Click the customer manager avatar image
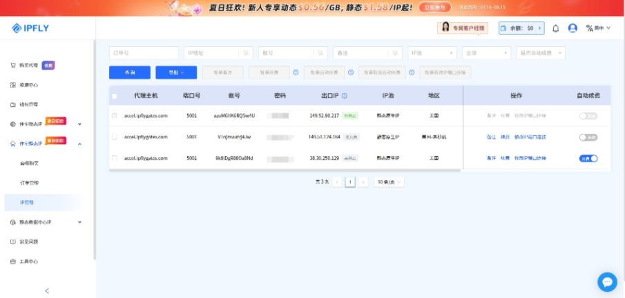 point(445,27)
